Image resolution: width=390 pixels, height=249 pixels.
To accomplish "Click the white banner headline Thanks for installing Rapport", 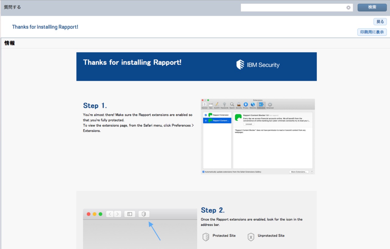I will point(132,62).
